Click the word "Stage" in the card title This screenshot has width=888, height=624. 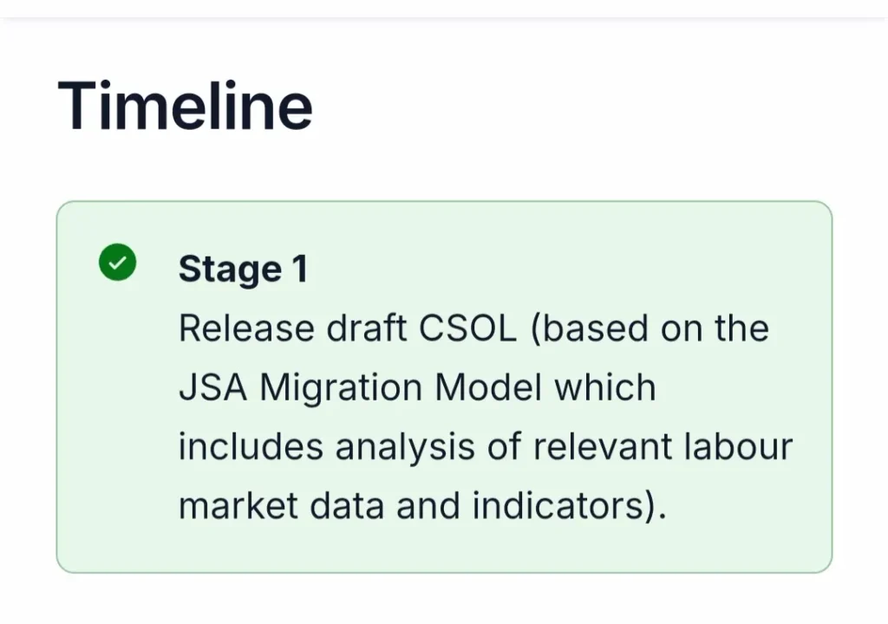point(230,270)
